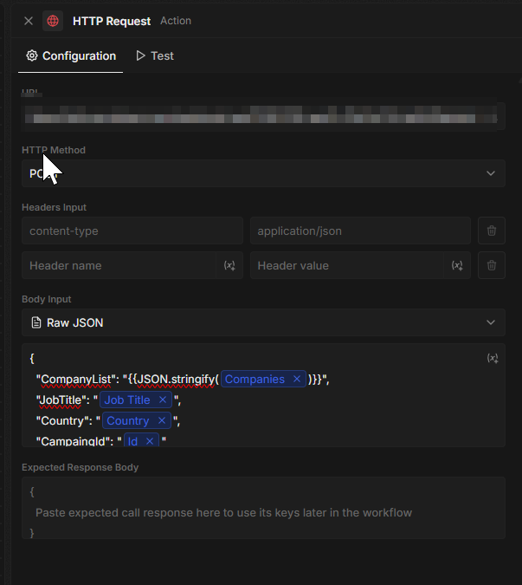This screenshot has height=585, width=522.
Task: Select the Configuration tab
Action: (x=71, y=56)
